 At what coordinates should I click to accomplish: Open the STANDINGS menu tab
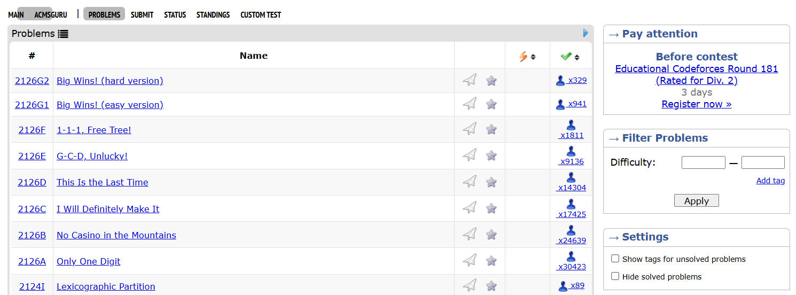point(213,15)
